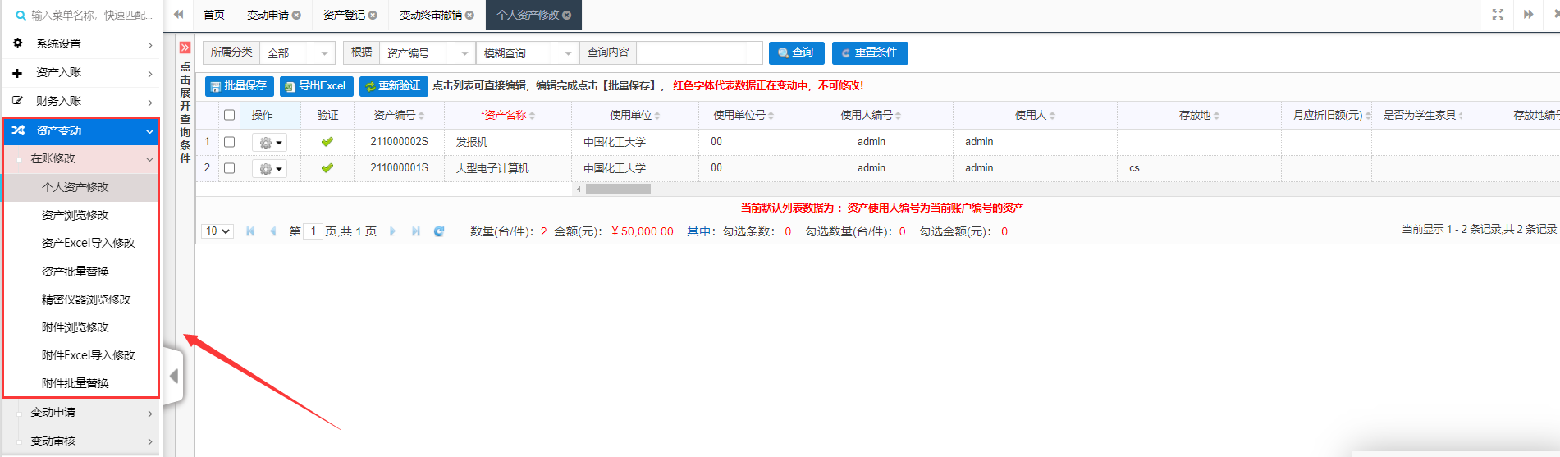Click the 导出Excel button
Viewport: 1560px width, 457px height.
tap(316, 86)
